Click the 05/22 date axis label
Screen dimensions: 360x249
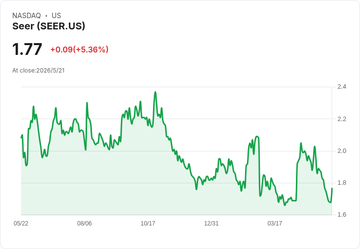coord(21,223)
